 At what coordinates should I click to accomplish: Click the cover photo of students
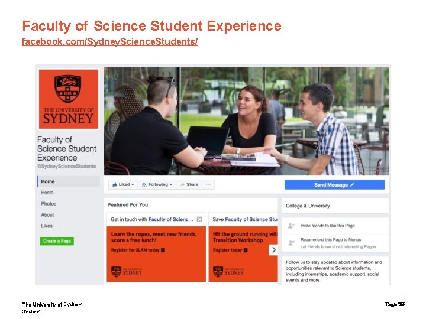[x=247, y=121]
